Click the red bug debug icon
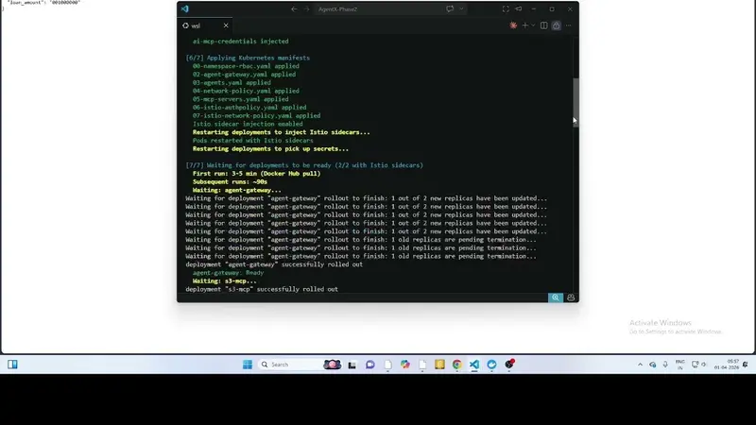This screenshot has width=756, height=425. pyautogui.click(x=513, y=25)
